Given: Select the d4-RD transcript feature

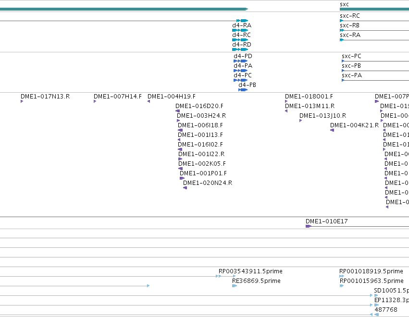Looking at the screenshot, I should point(240,49).
